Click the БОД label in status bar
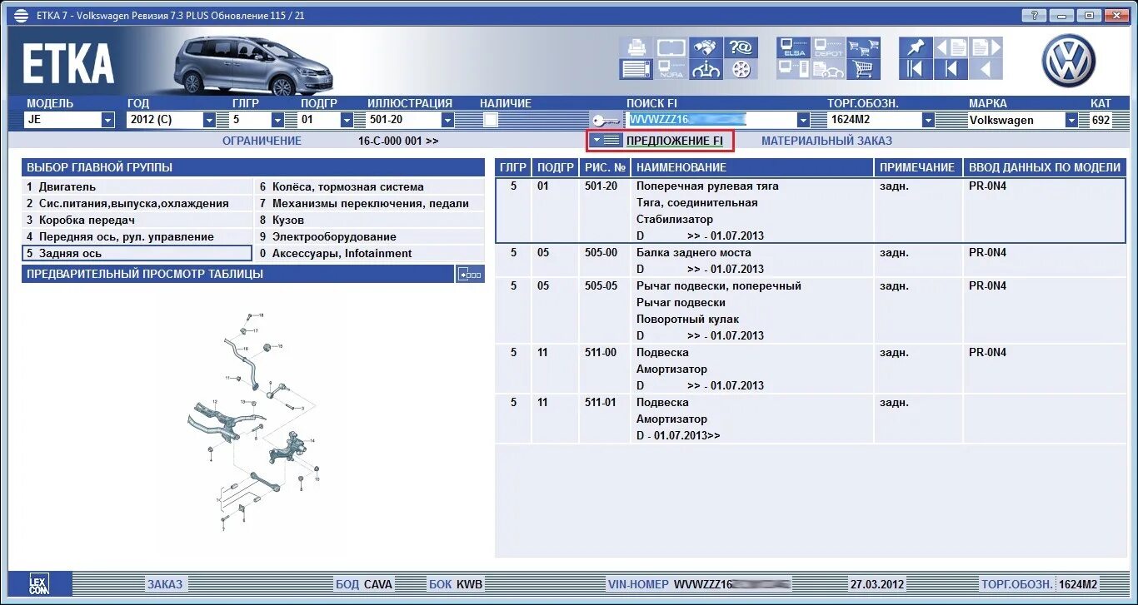1138x605 pixels. pos(347,584)
